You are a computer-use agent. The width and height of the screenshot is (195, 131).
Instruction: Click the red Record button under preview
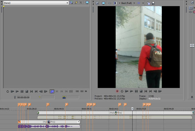117,91
